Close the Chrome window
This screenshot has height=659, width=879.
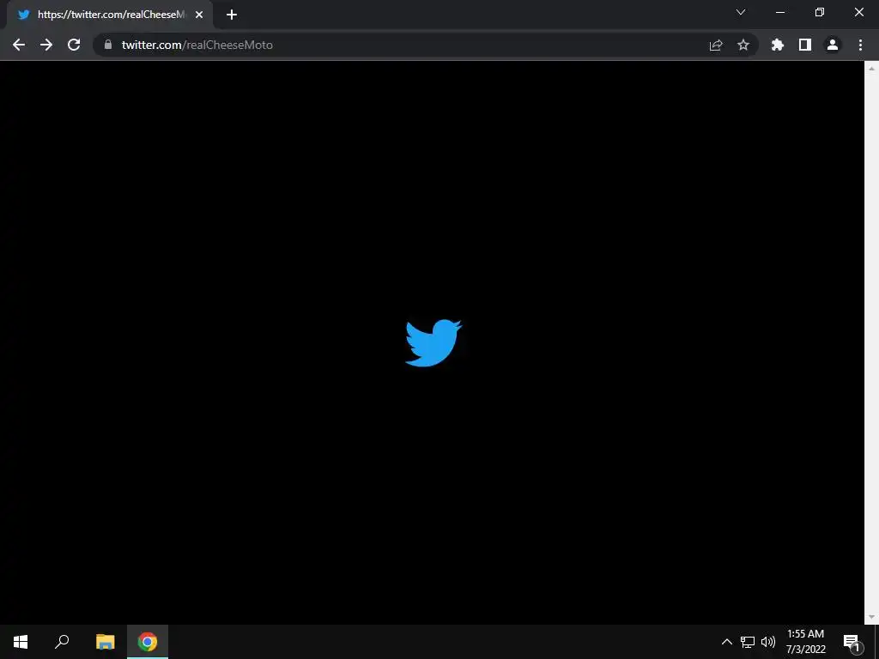(x=858, y=12)
